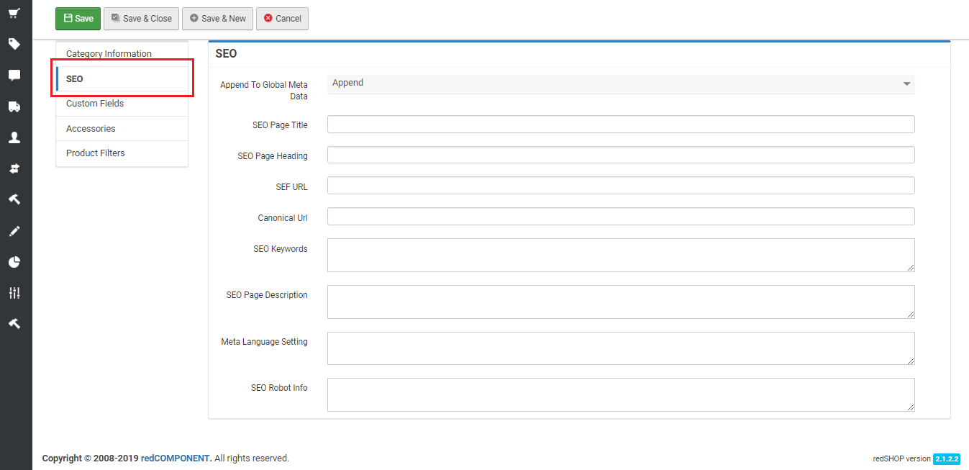Image resolution: width=969 pixels, height=470 pixels.
Task: Open the pencil edit sidebar icon
Action: [14, 231]
